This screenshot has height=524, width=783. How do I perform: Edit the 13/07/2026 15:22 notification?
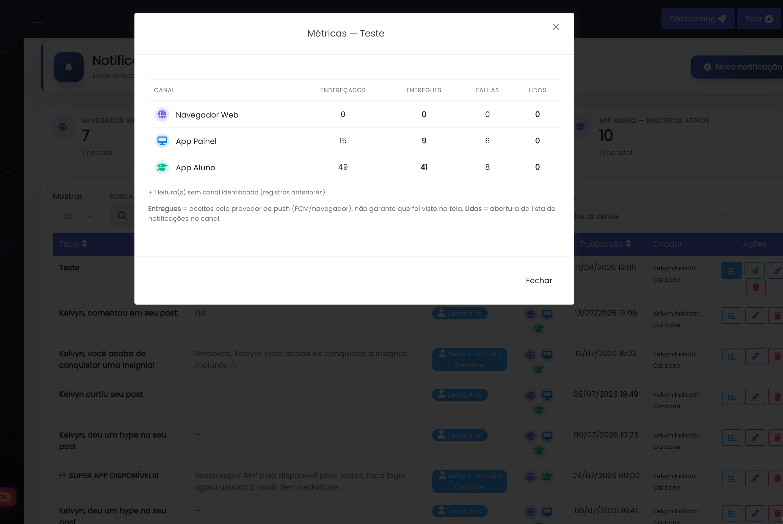click(755, 356)
